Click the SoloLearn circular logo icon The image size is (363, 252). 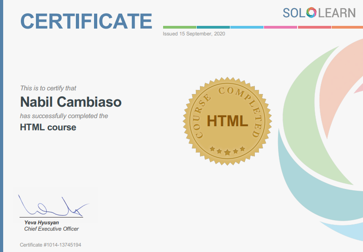311,12
